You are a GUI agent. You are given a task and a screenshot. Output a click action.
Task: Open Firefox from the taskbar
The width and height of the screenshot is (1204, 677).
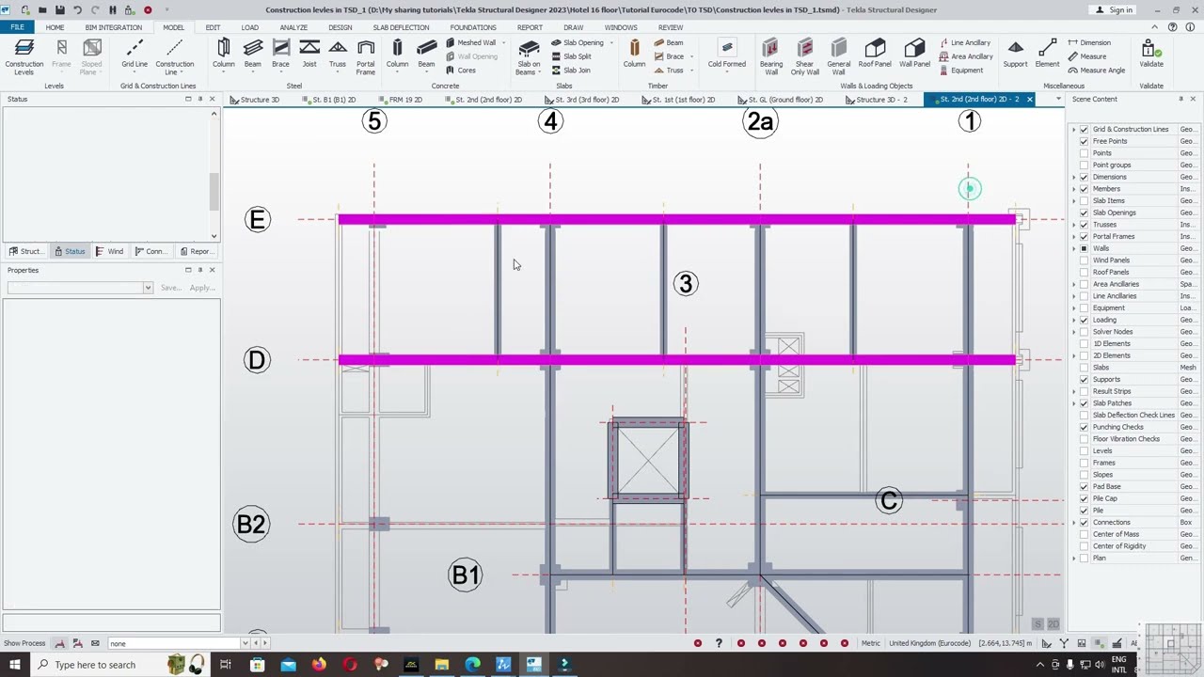tap(319, 665)
